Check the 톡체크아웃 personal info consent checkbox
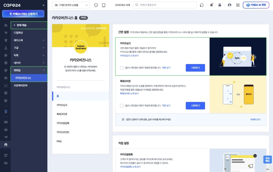This screenshot has width=273, height=172. [x=122, y=106]
